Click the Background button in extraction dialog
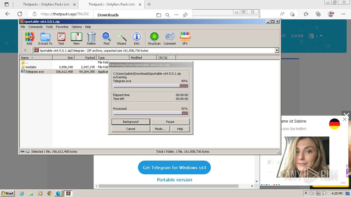351x197 pixels. pyautogui.click(x=131, y=122)
